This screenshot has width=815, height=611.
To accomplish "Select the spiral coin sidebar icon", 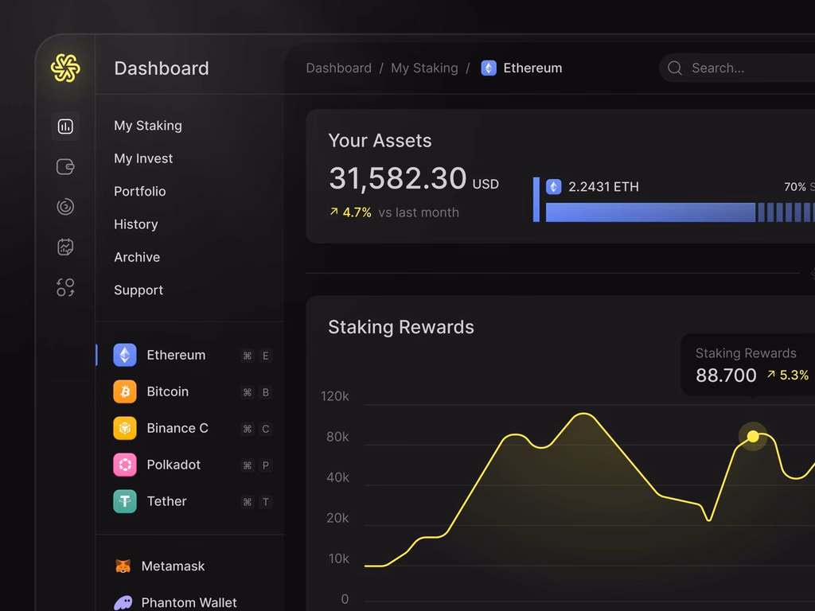I will click(x=65, y=207).
